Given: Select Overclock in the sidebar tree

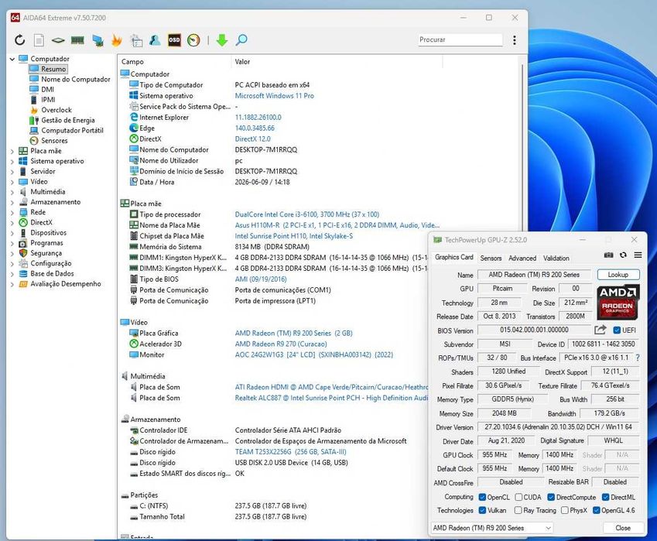Looking at the screenshot, I should pyautogui.click(x=56, y=110).
